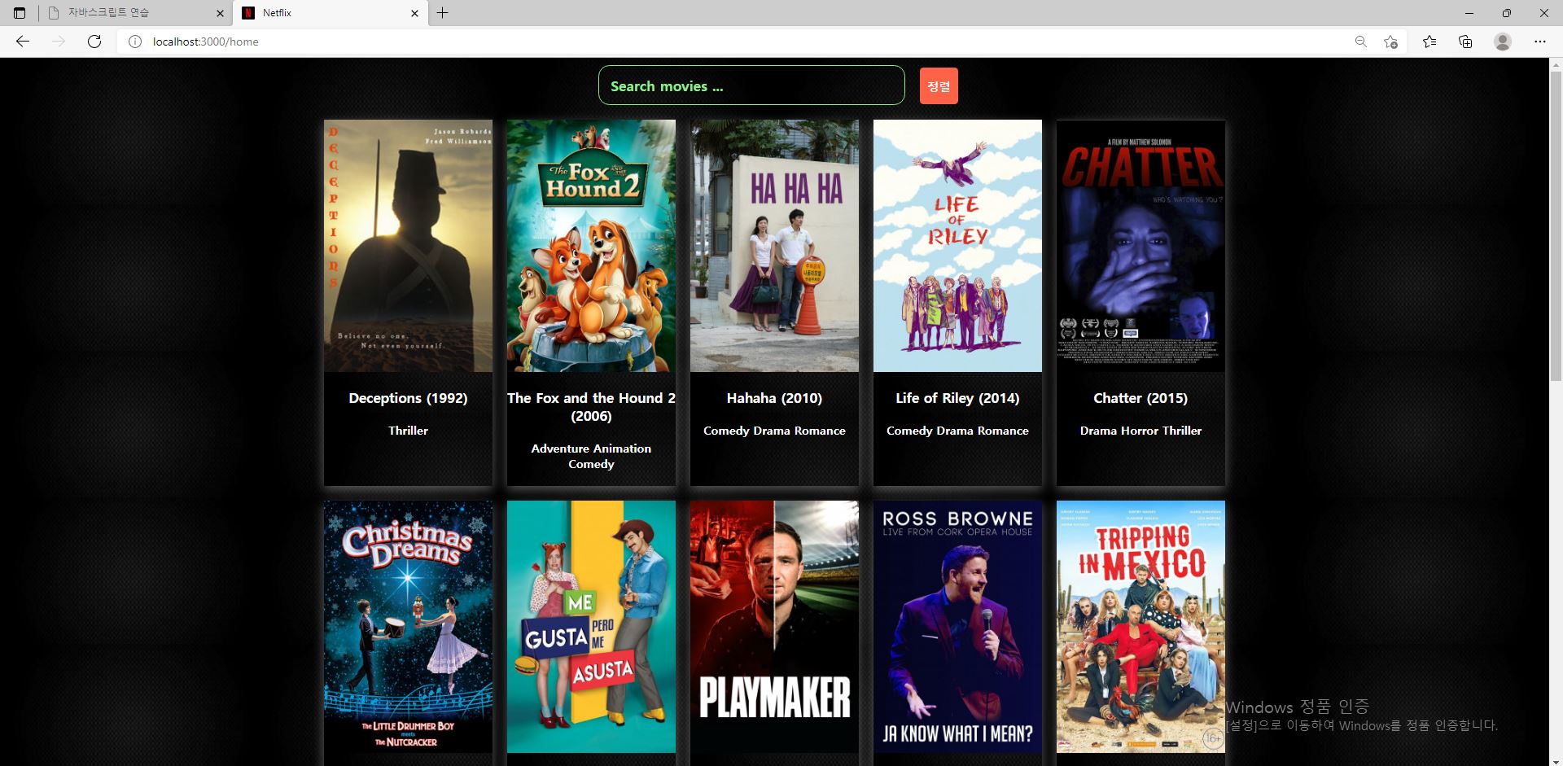Select the Netflix tab

331,13
